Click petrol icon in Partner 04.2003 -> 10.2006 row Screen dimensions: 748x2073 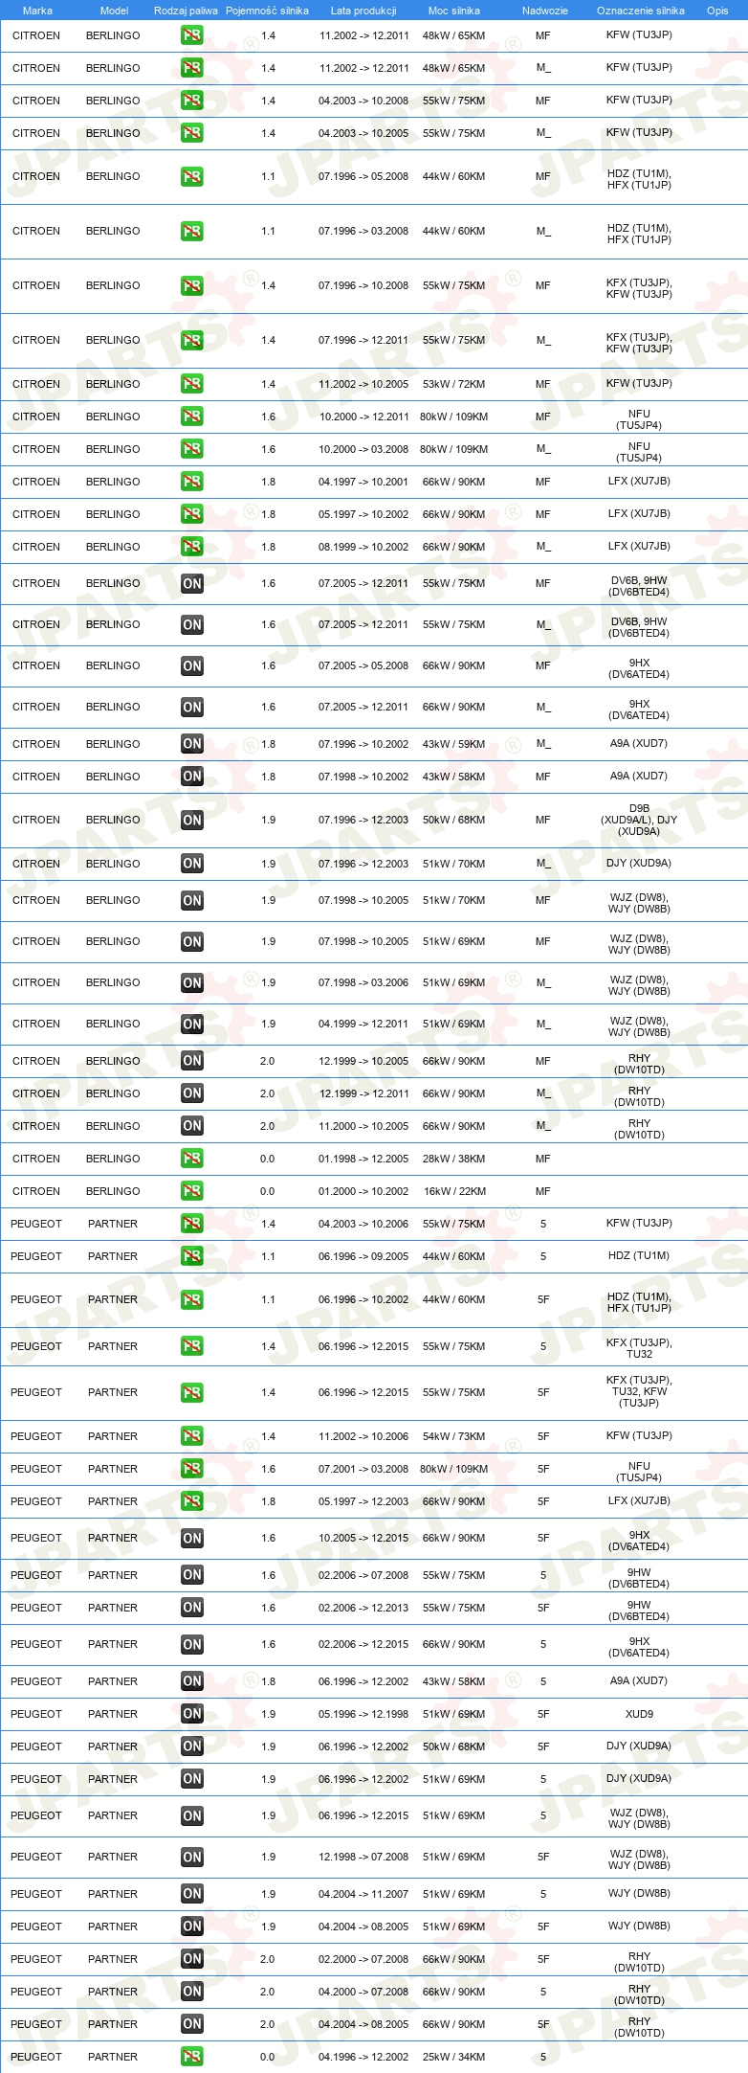pos(192,1224)
